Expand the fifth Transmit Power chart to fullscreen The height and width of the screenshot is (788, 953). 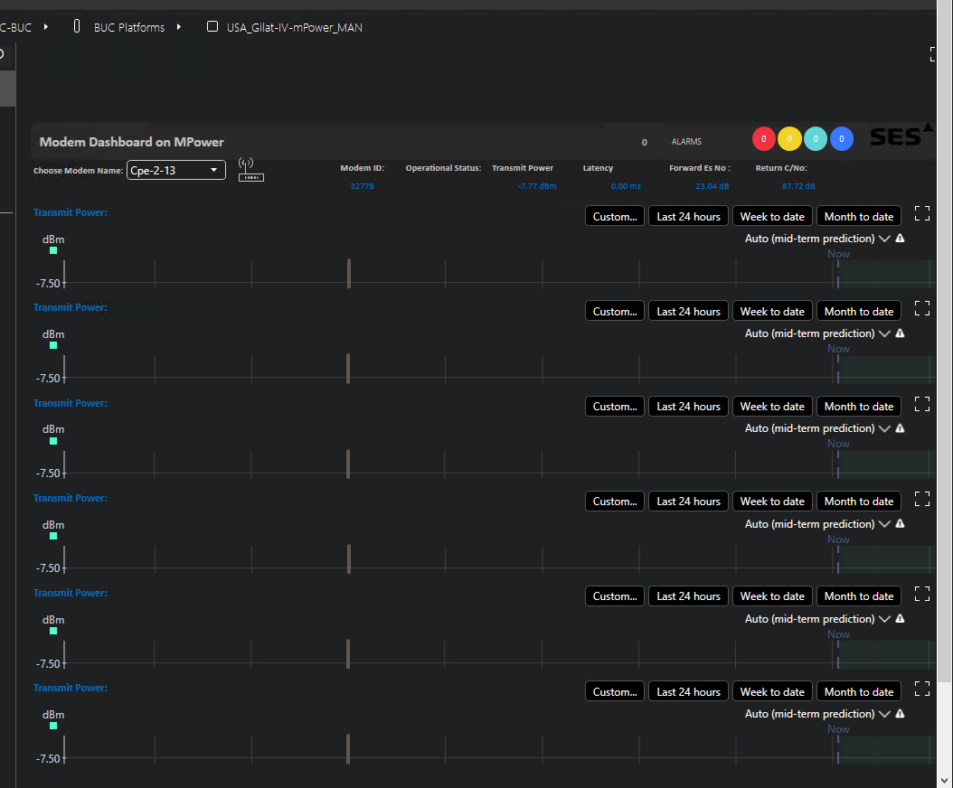point(922,594)
